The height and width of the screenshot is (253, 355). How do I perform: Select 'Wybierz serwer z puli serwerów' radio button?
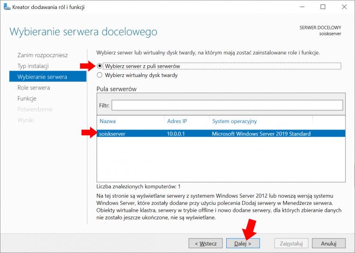coord(99,66)
